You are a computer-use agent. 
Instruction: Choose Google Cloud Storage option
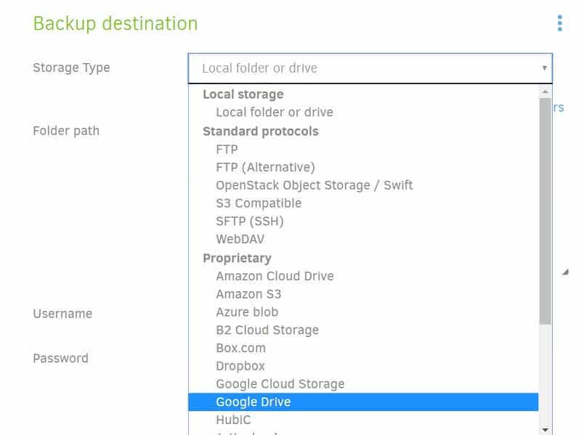click(x=363, y=384)
